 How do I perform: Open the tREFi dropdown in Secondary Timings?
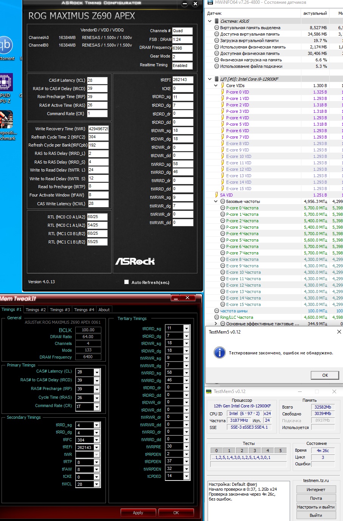pos(97,447)
